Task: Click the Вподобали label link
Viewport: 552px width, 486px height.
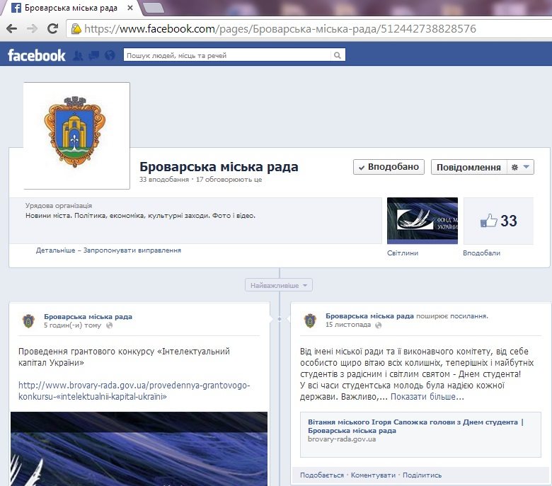Action: (x=482, y=253)
